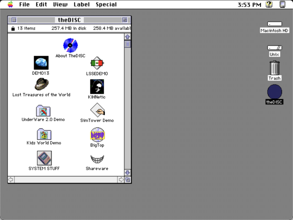293x220 pixels.
Task: Select the Macintosh HD drive icon
Action: click(275, 24)
